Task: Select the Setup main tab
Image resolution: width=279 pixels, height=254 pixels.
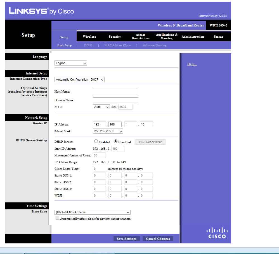Action: (64, 37)
